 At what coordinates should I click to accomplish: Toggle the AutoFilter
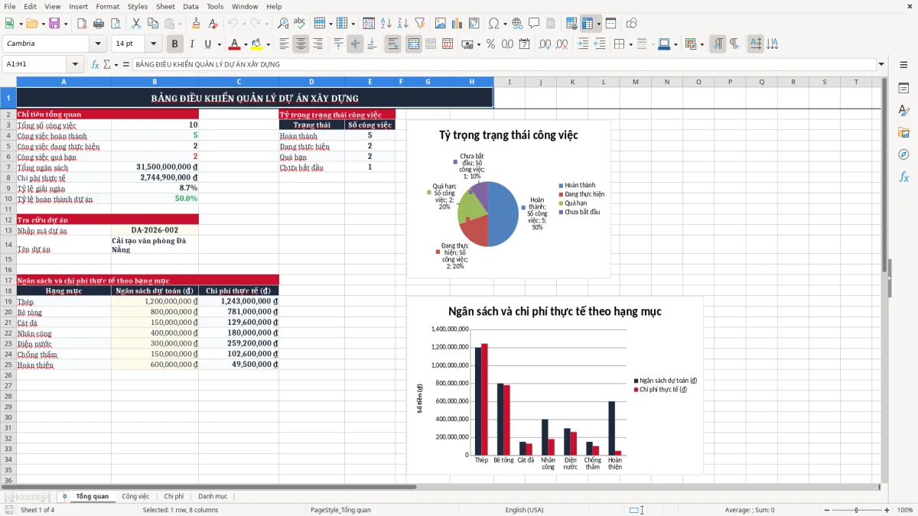pos(419,24)
